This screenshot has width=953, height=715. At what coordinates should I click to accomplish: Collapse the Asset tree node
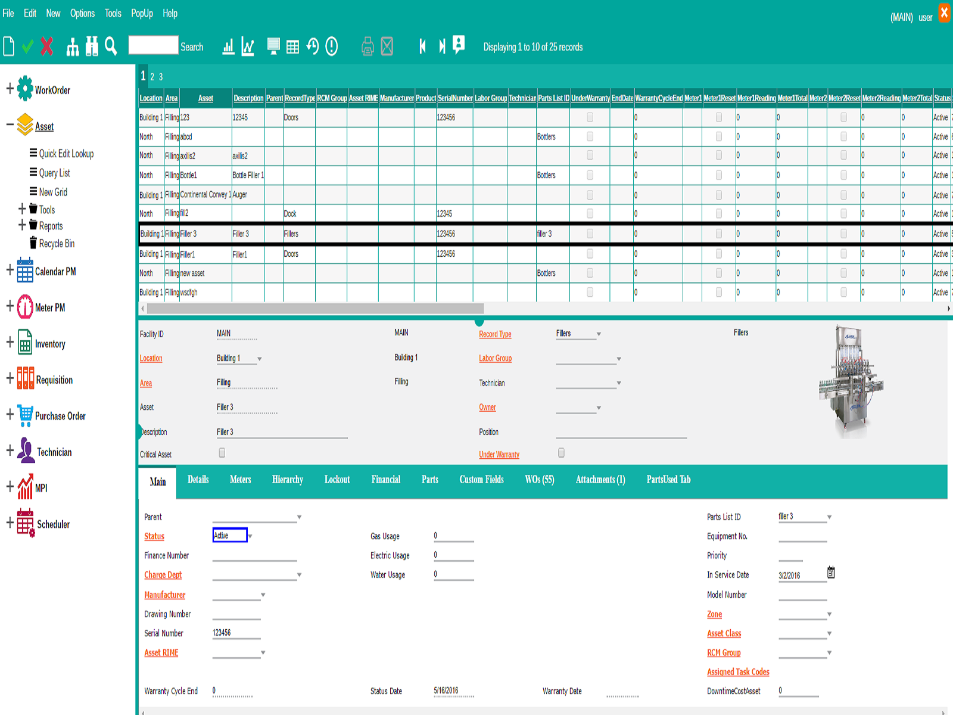pos(10,125)
